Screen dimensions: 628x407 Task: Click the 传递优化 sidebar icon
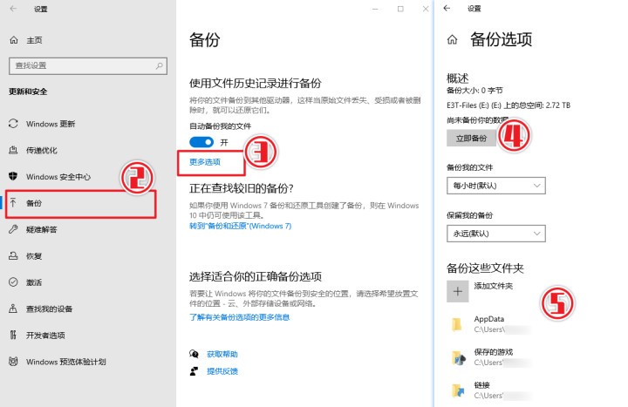13,150
